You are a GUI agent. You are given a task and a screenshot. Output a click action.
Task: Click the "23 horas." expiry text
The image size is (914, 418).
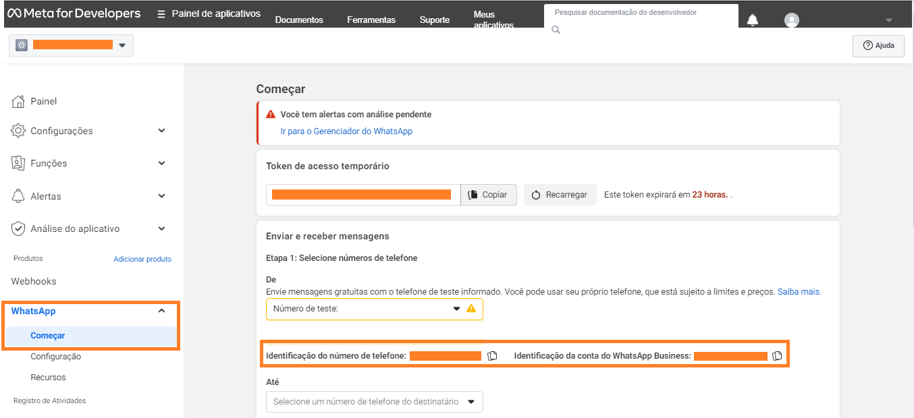pyautogui.click(x=710, y=195)
